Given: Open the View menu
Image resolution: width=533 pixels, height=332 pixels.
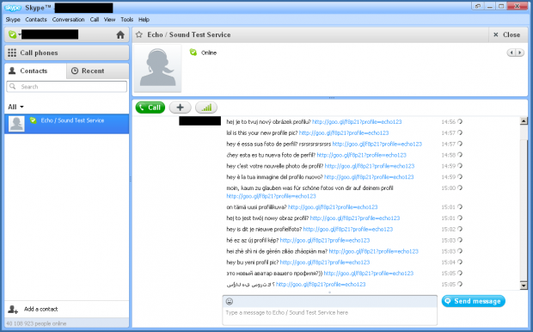Looking at the screenshot, I should [109, 20].
